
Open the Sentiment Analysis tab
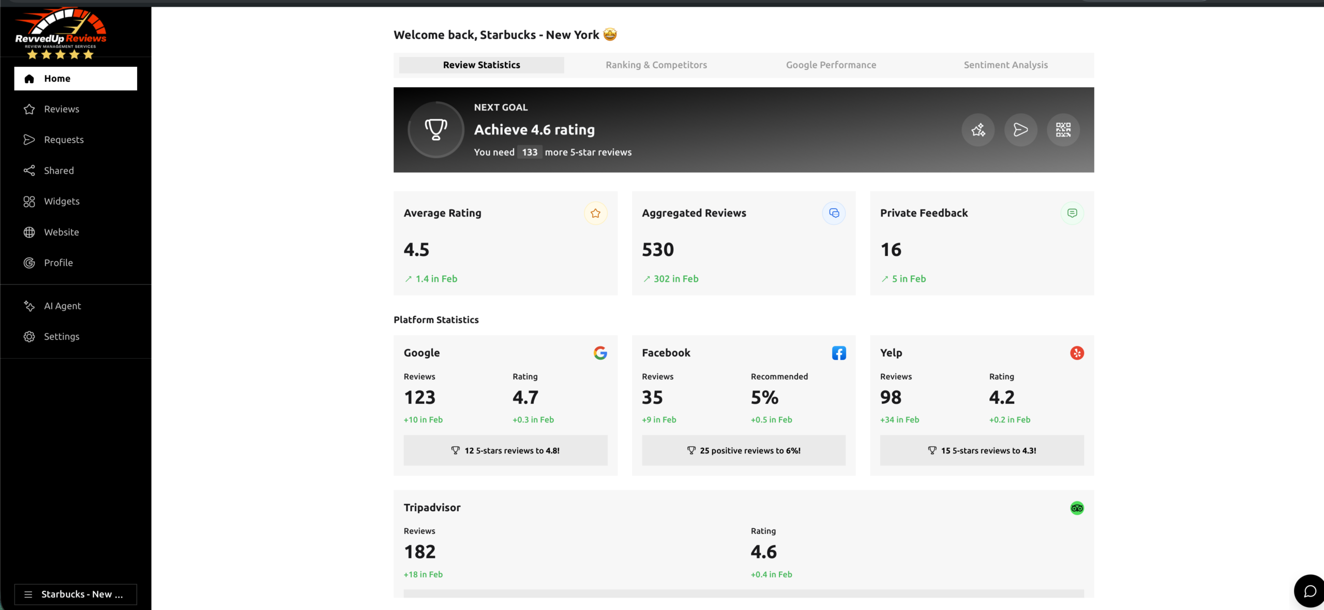pos(1005,65)
